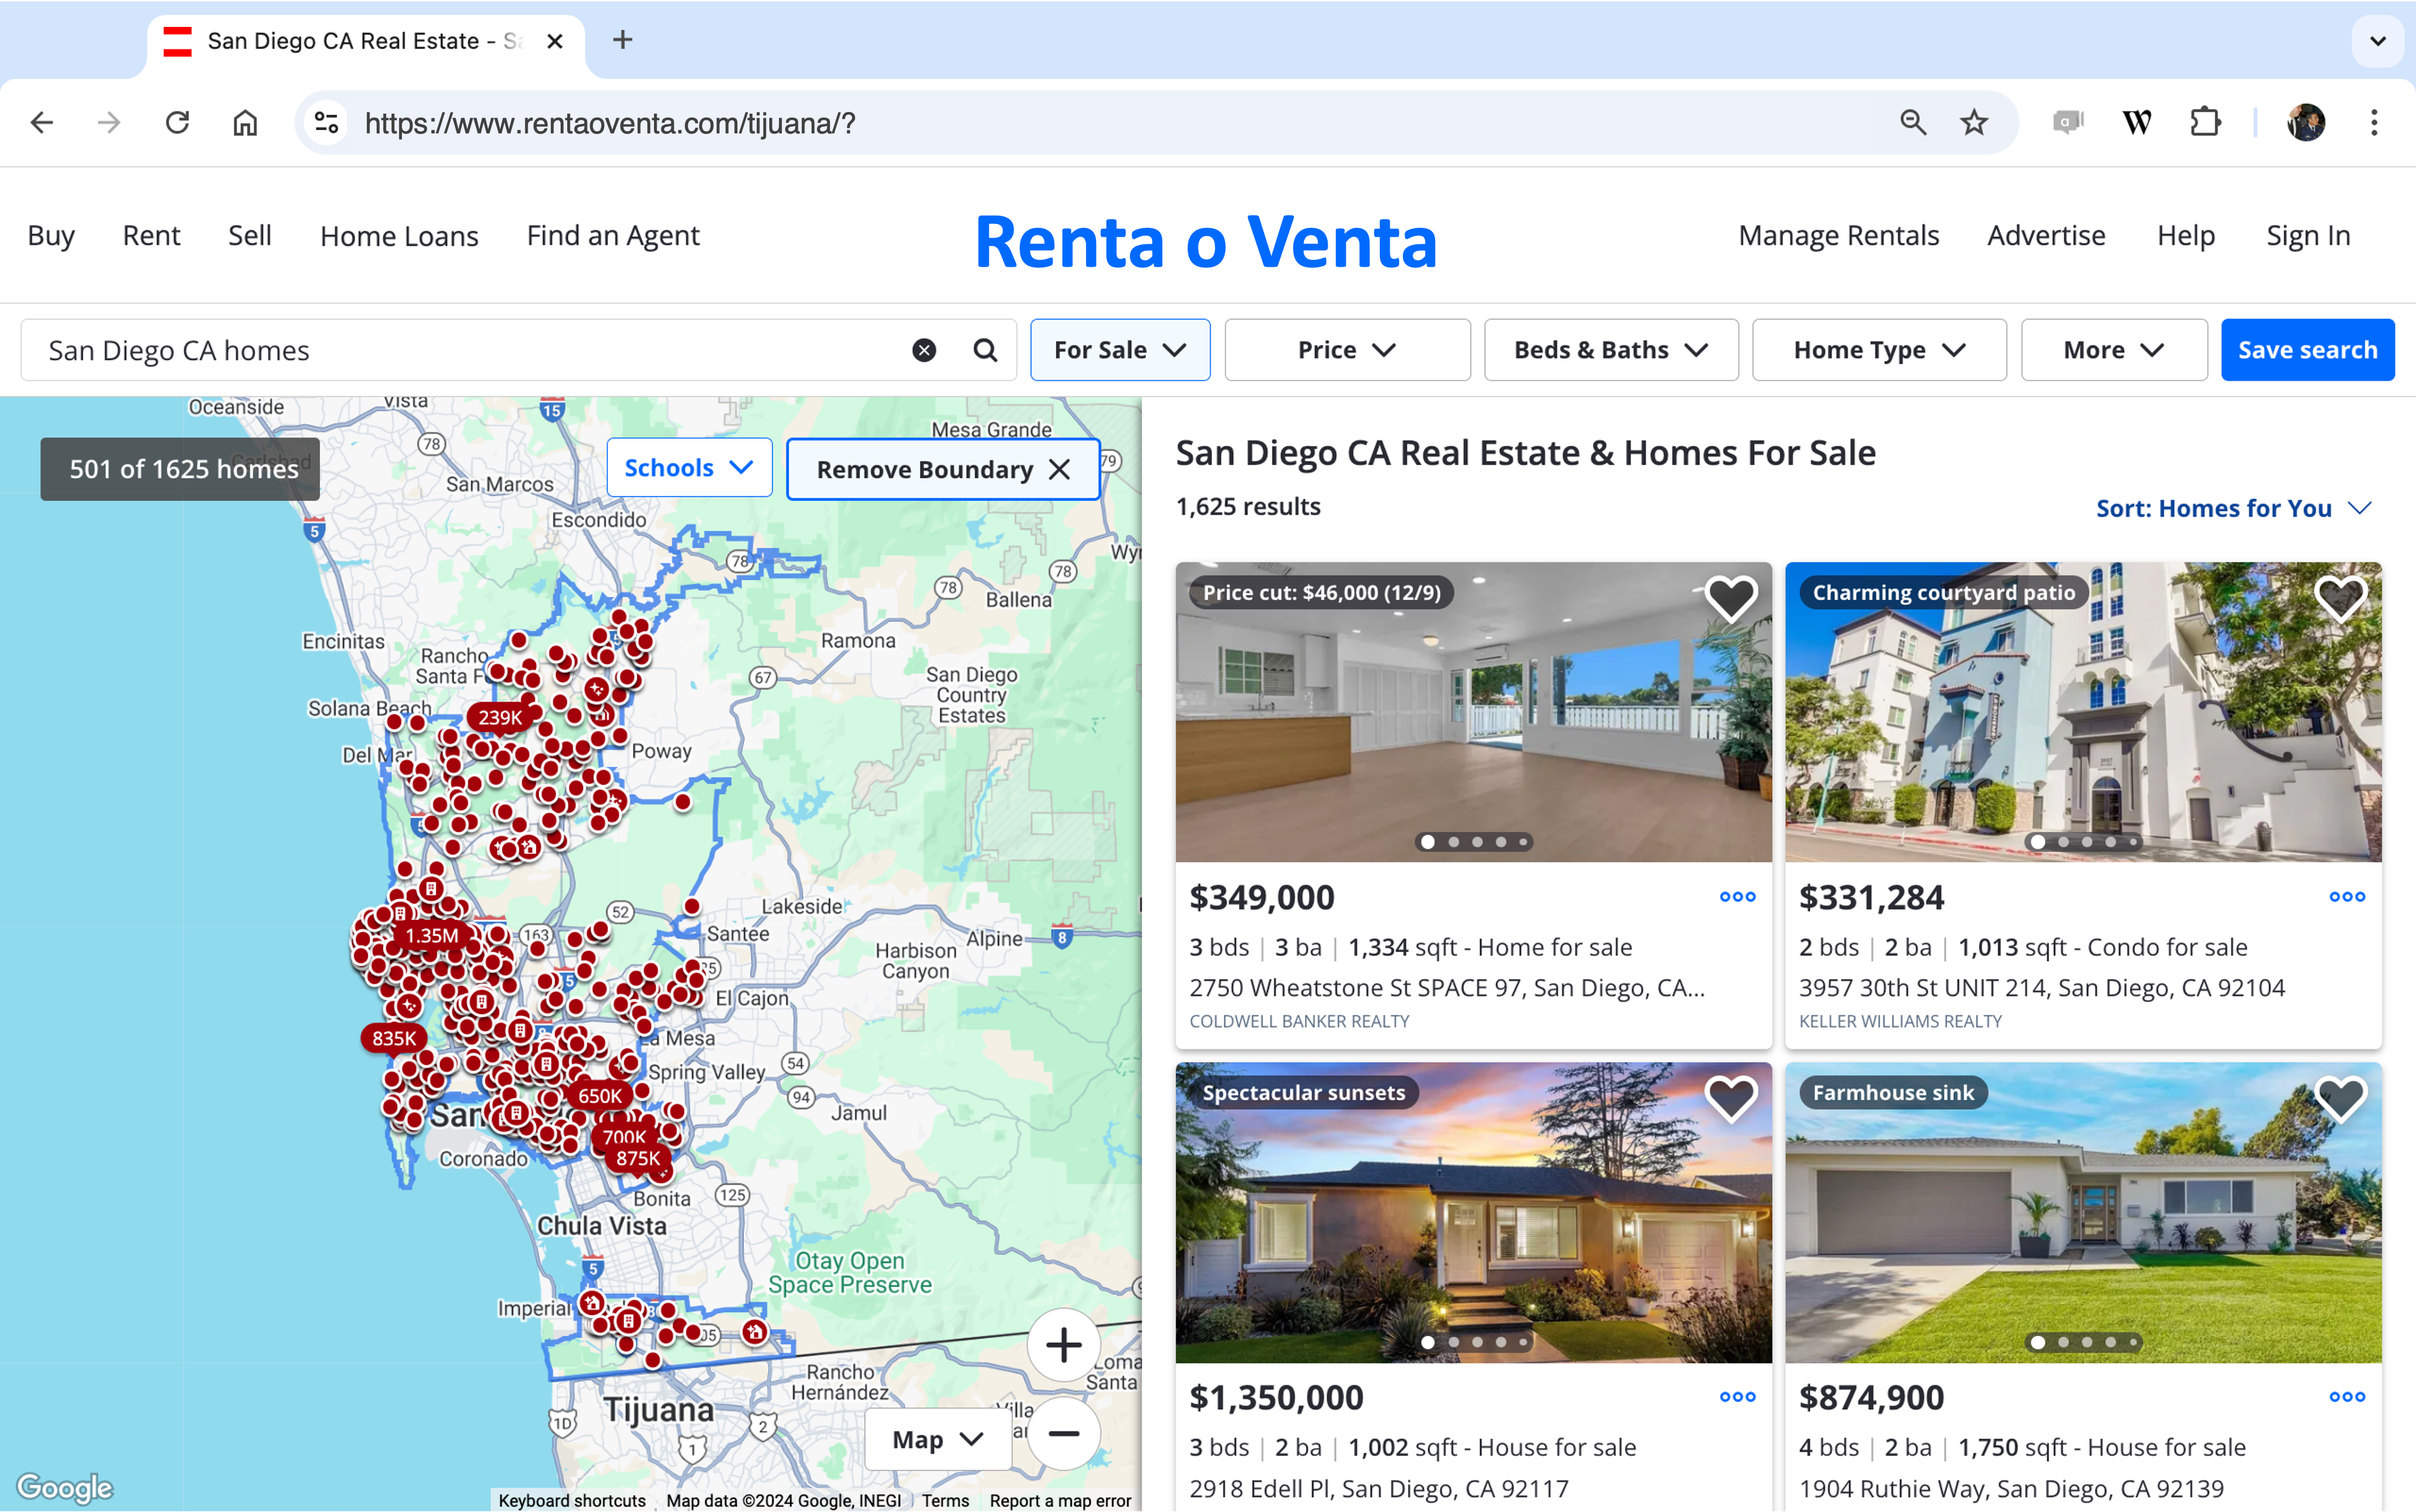The width and height of the screenshot is (2416, 1512).
Task: Open the Sort: Homes for You dropdown
Action: coord(2233,508)
